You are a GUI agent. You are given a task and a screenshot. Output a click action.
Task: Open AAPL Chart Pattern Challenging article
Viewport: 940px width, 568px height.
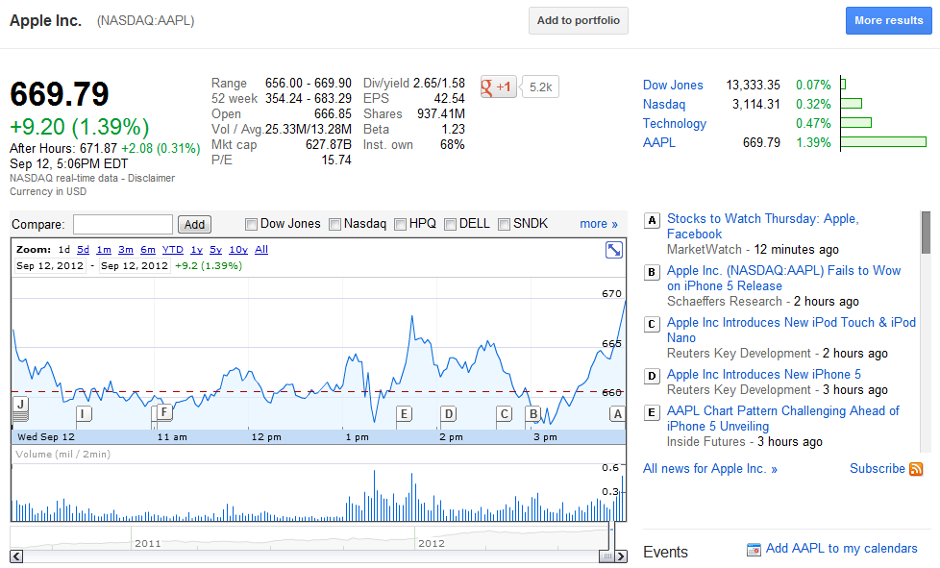point(783,418)
